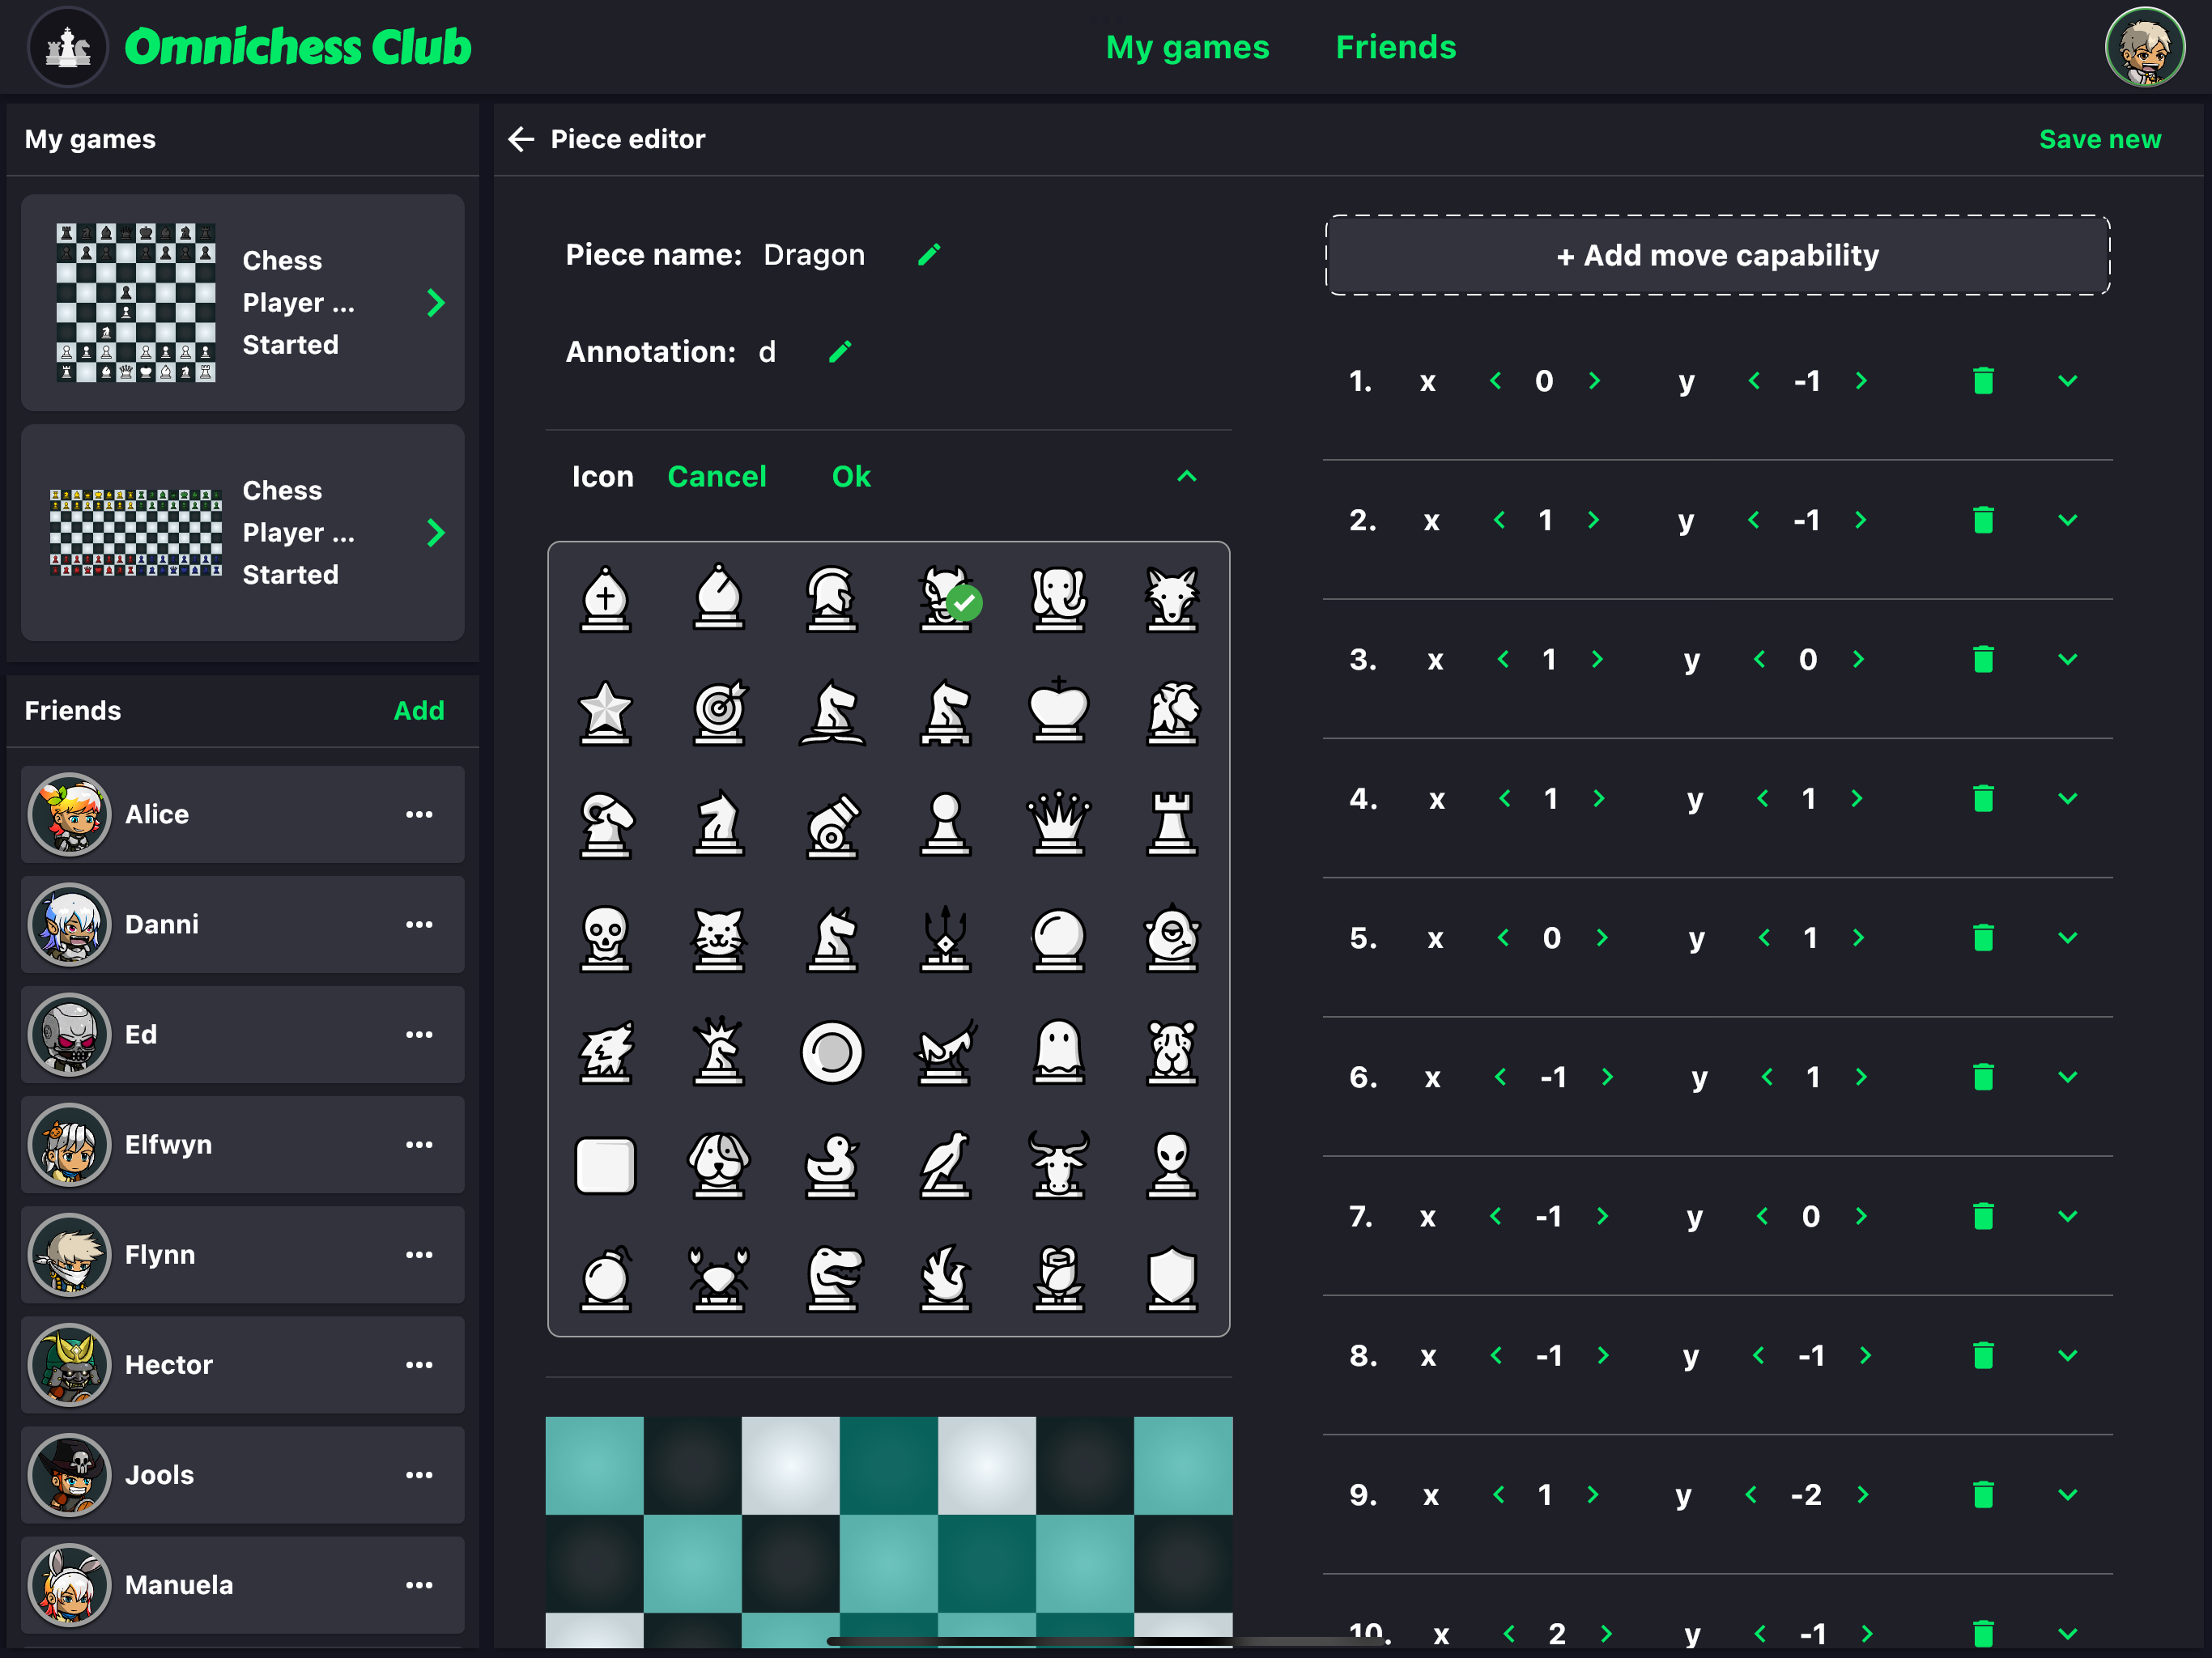
Task: Add a new friend
Action: tap(419, 711)
